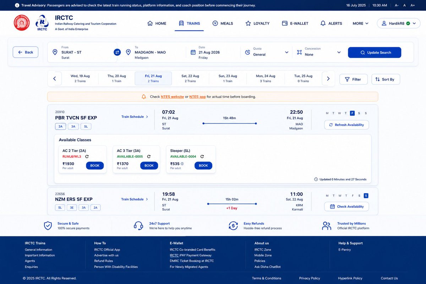Select 3A class chip on NZM ERS SF EXP
The width and height of the screenshot is (426, 284).
(x=83, y=208)
